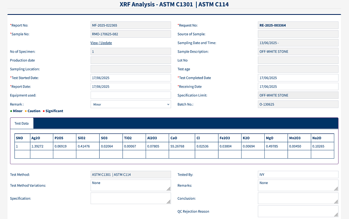349x219 pixels.
Task: Click the Na2O column header
Action: [x=322, y=138]
